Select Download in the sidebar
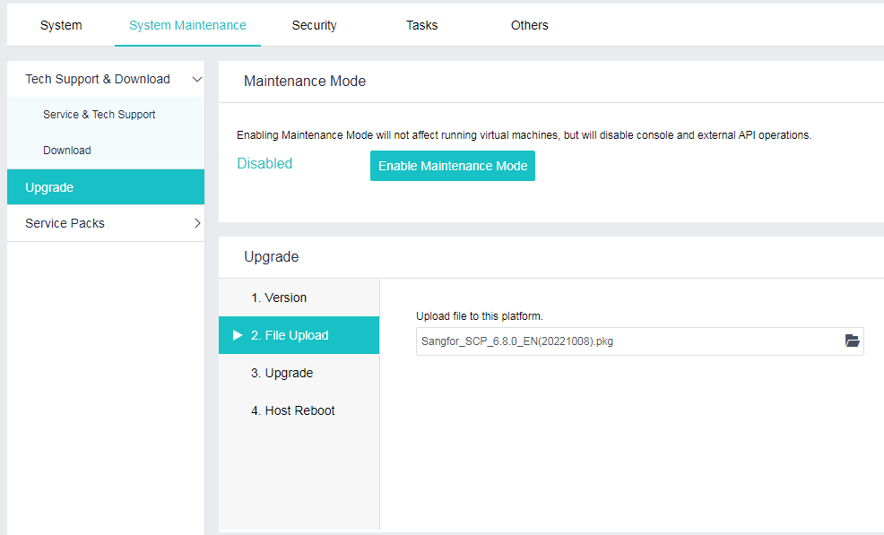The width and height of the screenshot is (884, 535). pos(67,151)
